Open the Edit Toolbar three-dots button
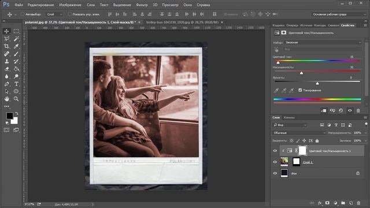This screenshot has width=370, height=208. click(6, 106)
